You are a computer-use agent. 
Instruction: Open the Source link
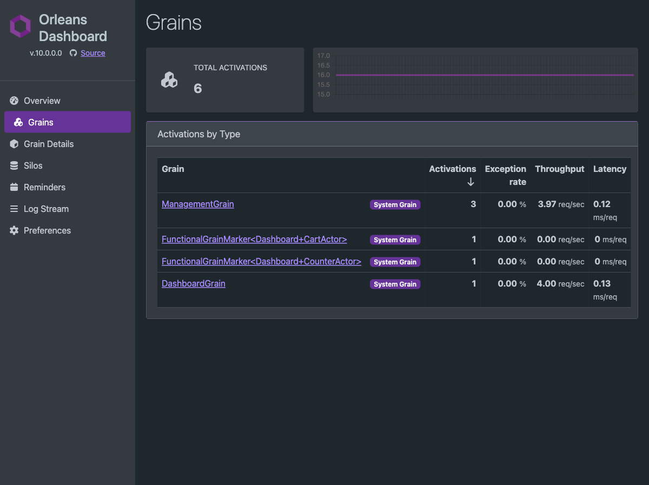(x=93, y=53)
